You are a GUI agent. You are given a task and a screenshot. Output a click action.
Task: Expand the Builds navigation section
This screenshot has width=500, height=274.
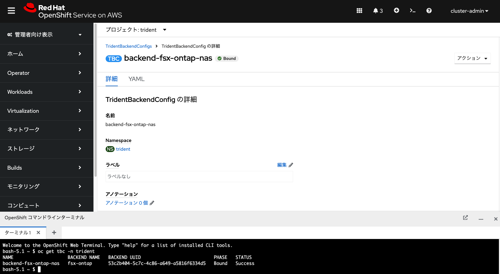click(x=47, y=168)
